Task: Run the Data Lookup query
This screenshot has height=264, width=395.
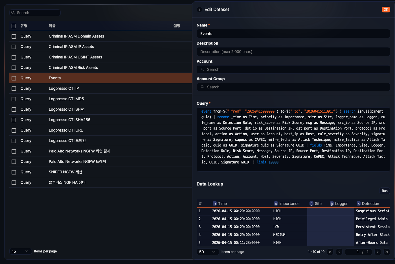Action: [x=385, y=191]
